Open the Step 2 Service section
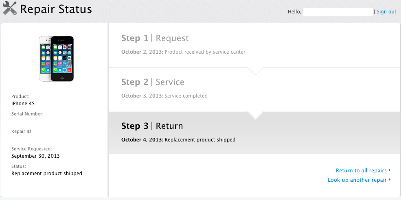Viewport: 401px width, 200px height. (x=153, y=82)
